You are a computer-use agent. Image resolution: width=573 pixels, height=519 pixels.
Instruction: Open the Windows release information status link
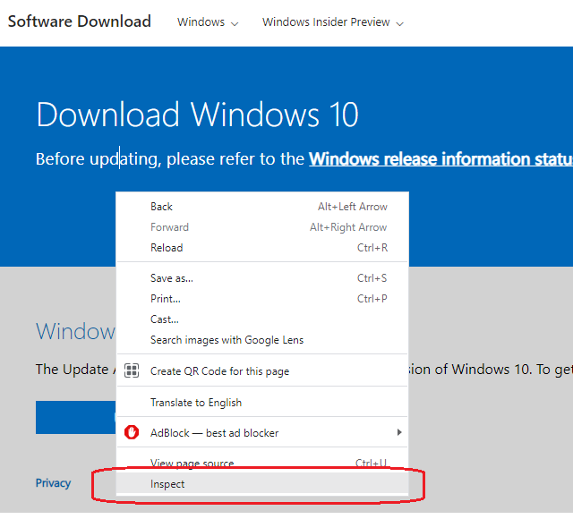point(440,159)
